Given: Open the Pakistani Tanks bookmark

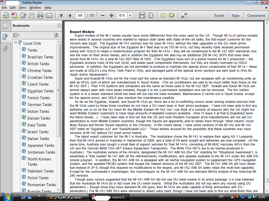Looking at the screenshot, I should (40, 171).
